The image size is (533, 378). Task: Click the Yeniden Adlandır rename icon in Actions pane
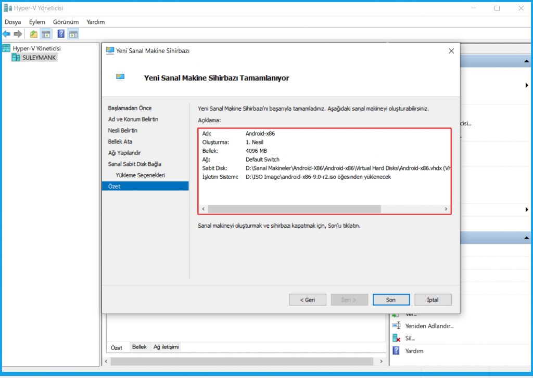396,325
